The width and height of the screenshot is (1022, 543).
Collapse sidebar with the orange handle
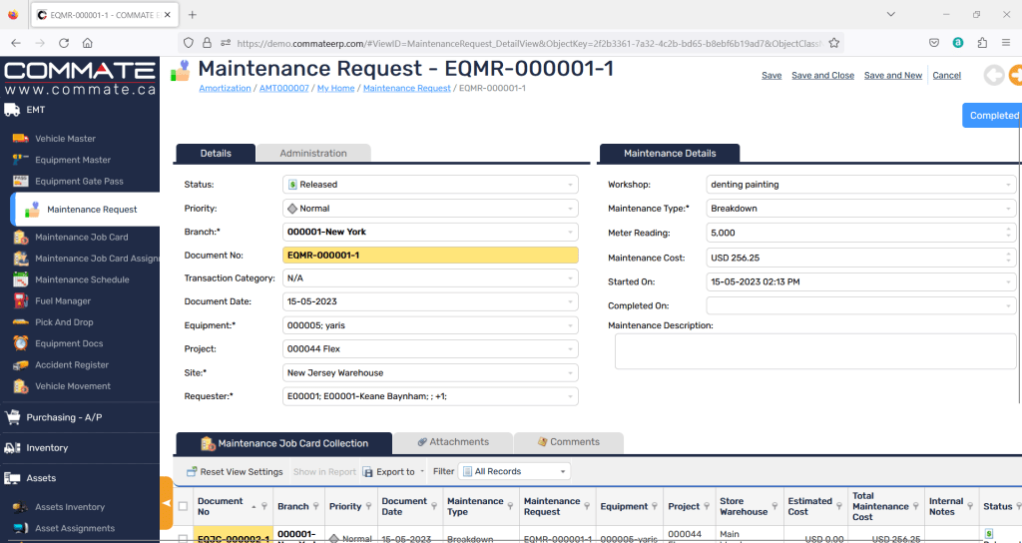click(166, 503)
